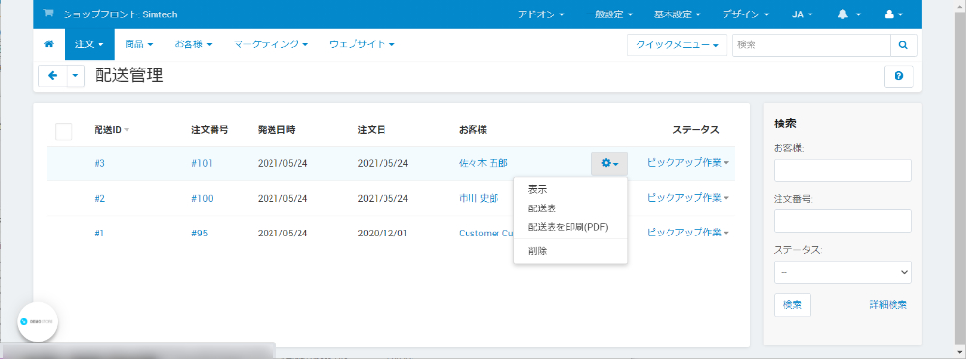Open the gear menu for shipment #3

[x=610, y=163]
